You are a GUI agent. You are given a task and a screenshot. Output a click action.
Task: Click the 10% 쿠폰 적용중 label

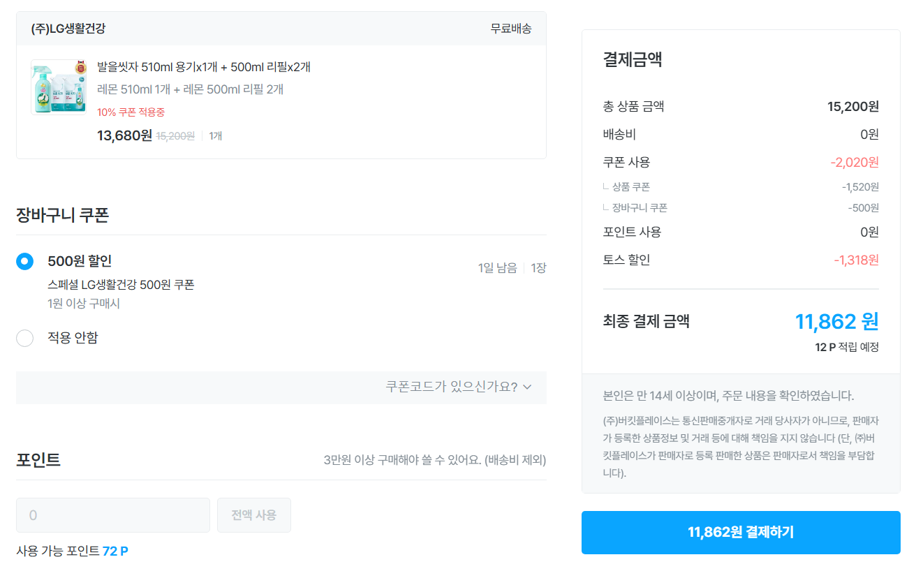[x=131, y=112]
